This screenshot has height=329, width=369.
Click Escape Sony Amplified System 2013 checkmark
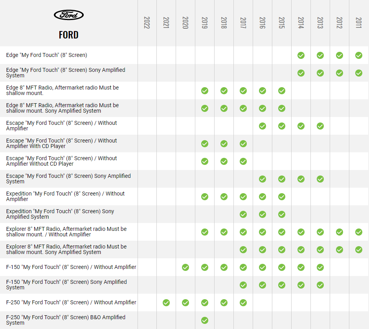[320, 179]
